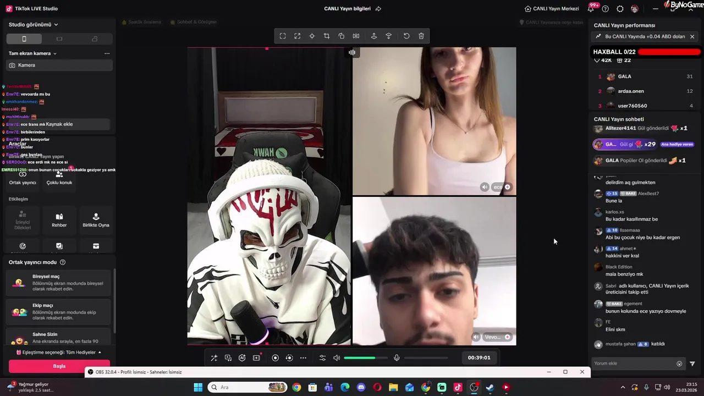Select the landscape layout tab
The height and width of the screenshot is (396, 704).
(x=59, y=39)
